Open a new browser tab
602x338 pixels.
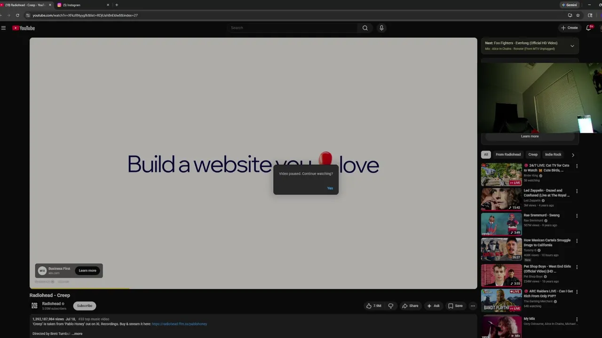117,5
